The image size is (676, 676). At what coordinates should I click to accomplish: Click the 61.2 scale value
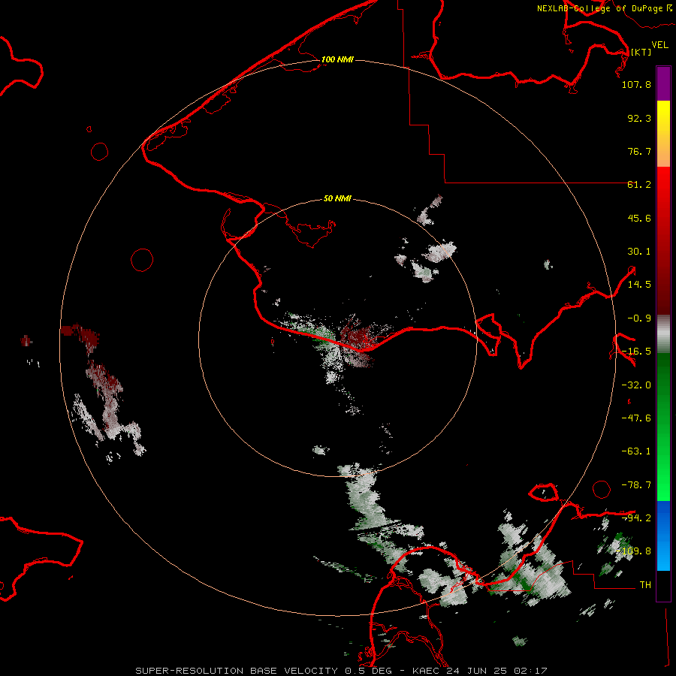(x=639, y=185)
